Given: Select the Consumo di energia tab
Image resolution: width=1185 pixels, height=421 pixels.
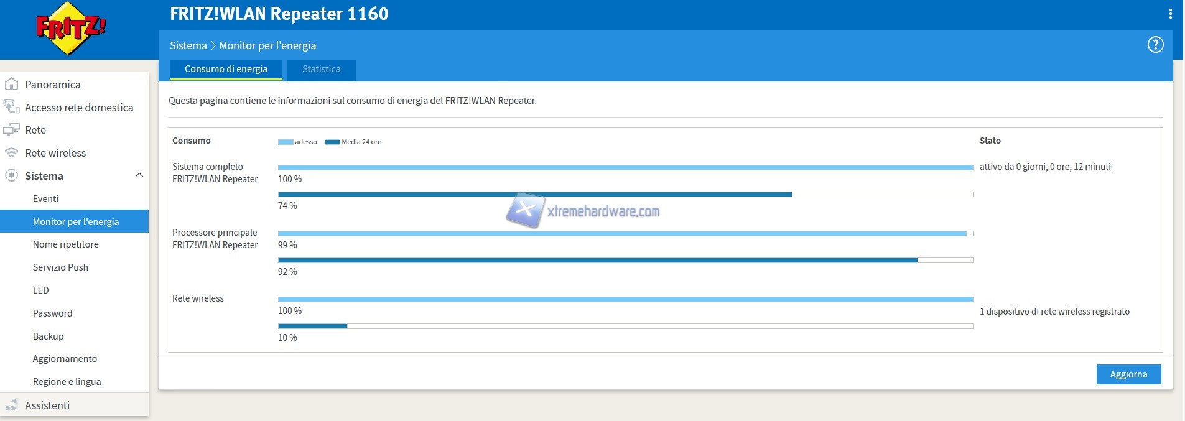Looking at the screenshot, I should 226,69.
